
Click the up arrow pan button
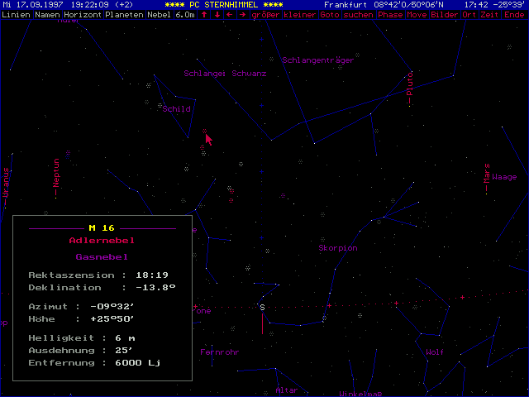pyautogui.click(x=203, y=15)
